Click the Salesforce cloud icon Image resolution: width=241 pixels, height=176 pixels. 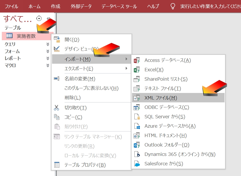137,164
